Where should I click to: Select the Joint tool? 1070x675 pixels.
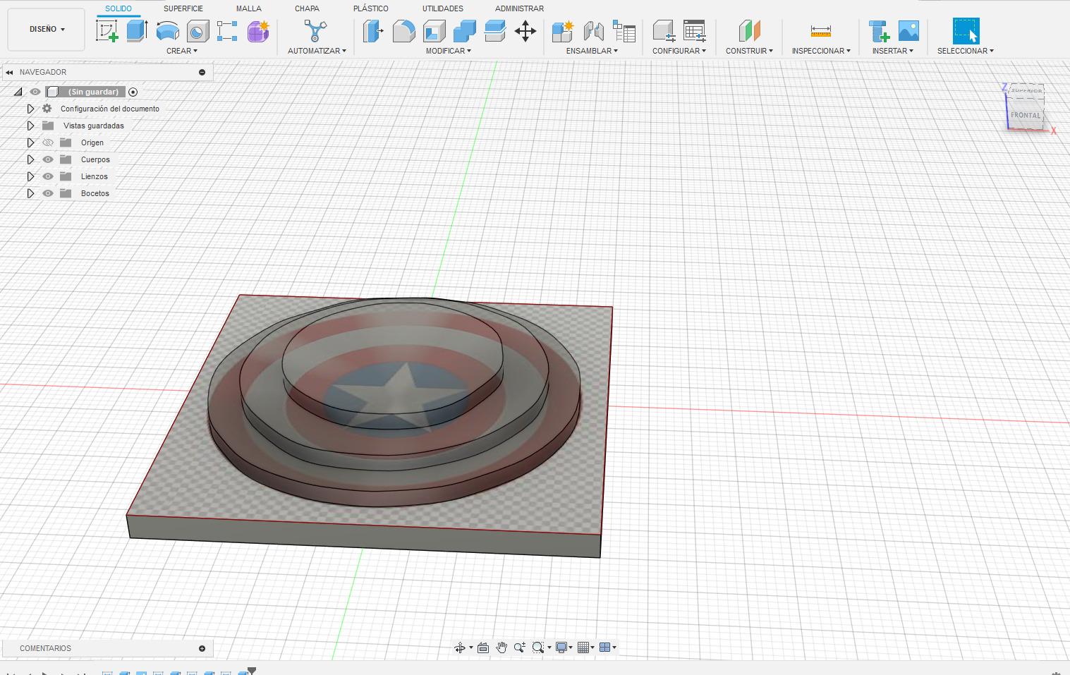[593, 31]
